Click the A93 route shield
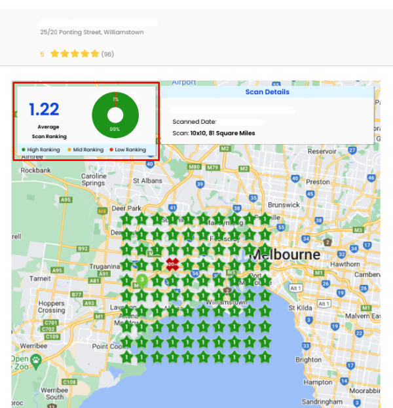The height and width of the screenshot is (408, 393). 89,303
